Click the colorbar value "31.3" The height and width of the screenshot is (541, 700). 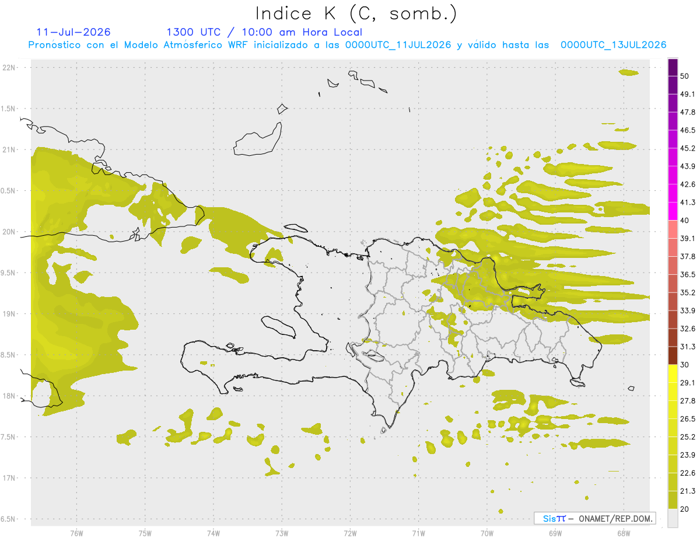[688, 347]
